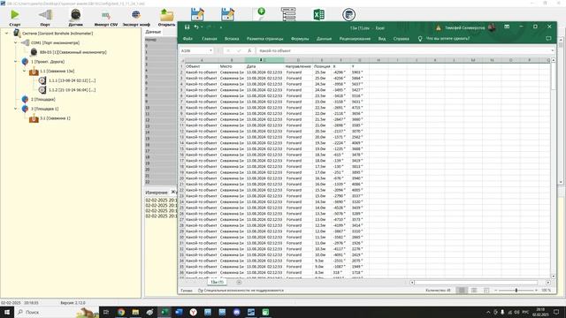Switch to Page Layout view icon

(474, 290)
